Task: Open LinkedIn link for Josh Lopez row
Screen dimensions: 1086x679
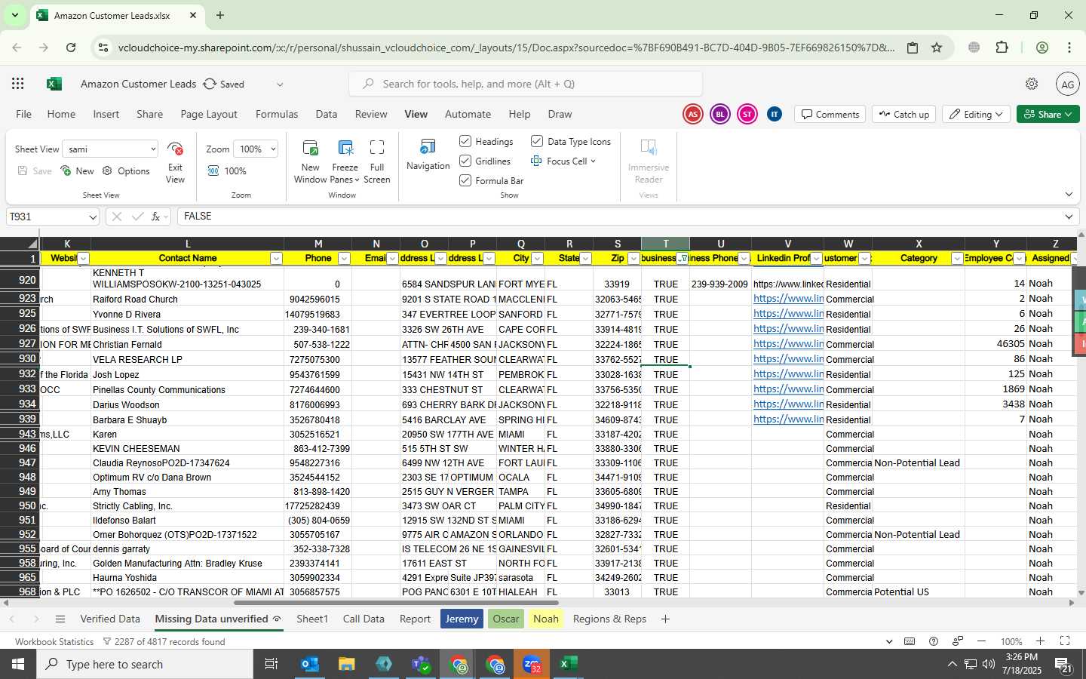Action: click(788, 374)
